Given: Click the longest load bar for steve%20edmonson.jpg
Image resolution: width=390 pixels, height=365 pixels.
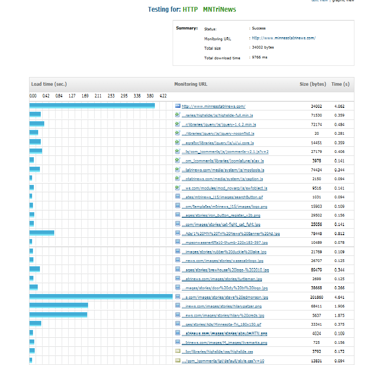Looking at the screenshot, I should [101, 297].
